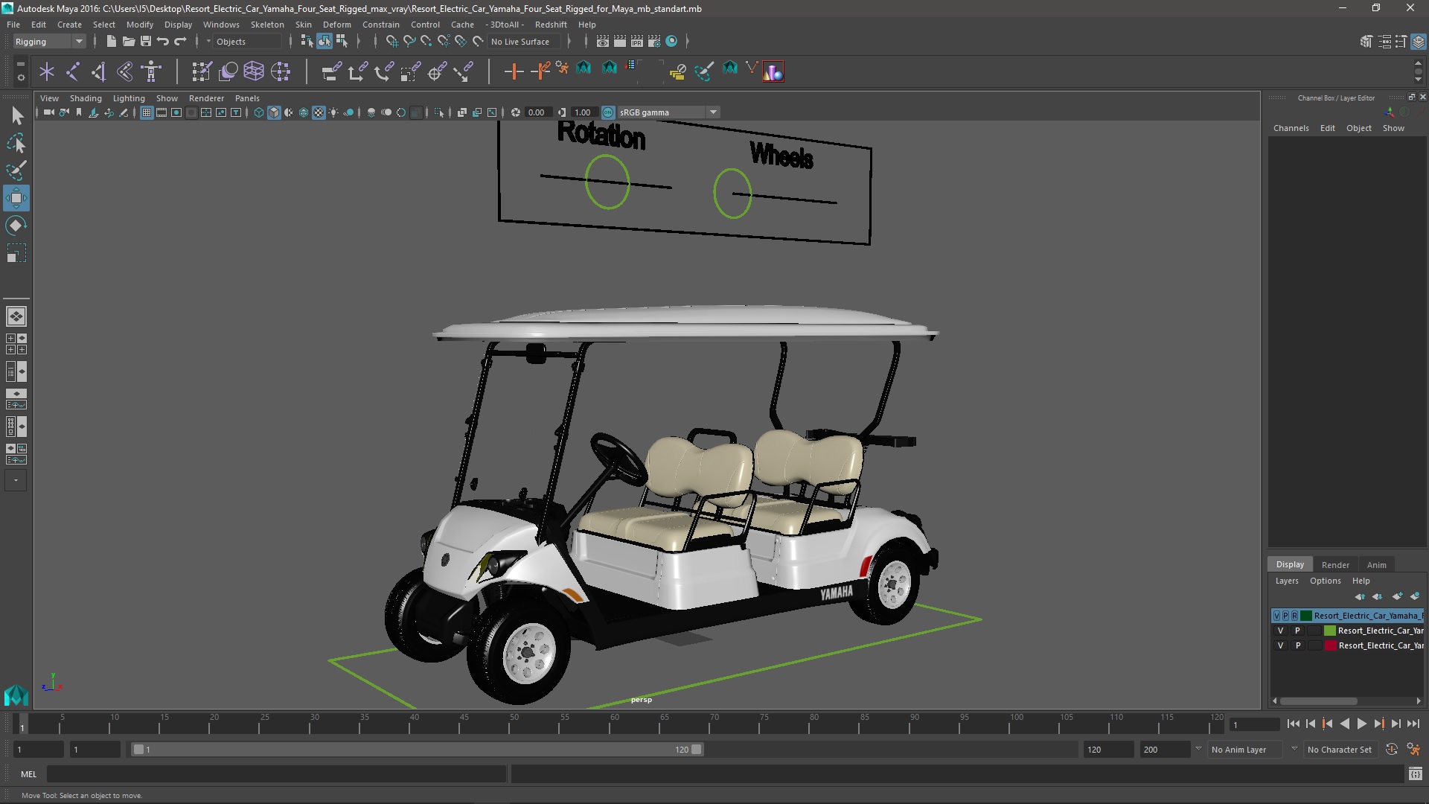Create a locator from rigging shelf
The image size is (1429, 804).
47,71
